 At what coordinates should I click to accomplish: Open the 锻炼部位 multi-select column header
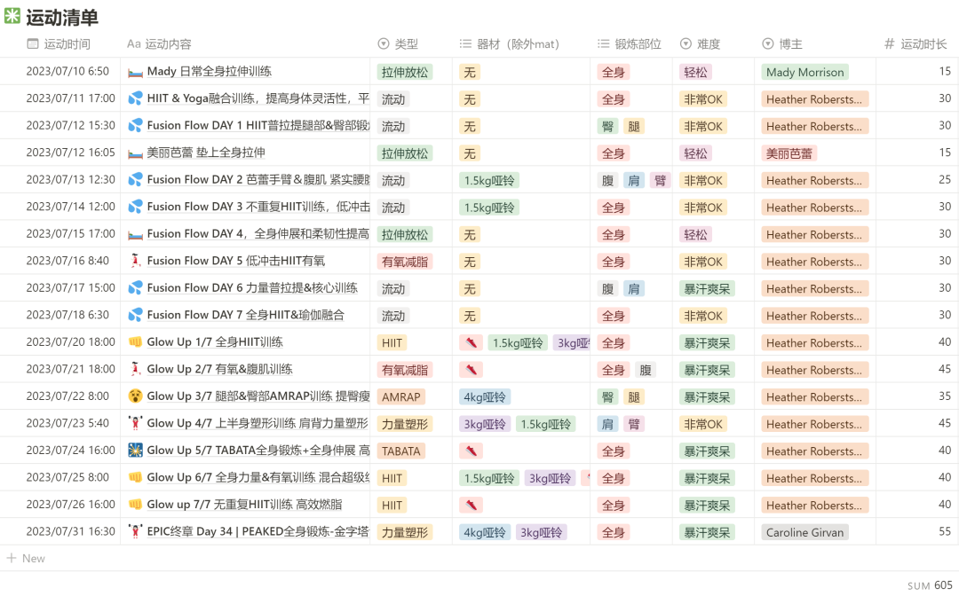pyautogui.click(x=630, y=44)
